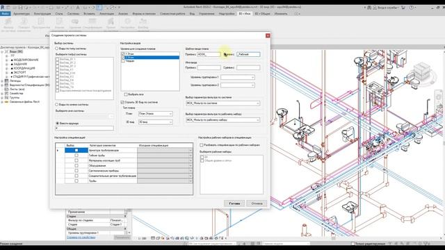
Task: Click the 'Пространства' ribbon tool icon
Action: coord(41,22)
